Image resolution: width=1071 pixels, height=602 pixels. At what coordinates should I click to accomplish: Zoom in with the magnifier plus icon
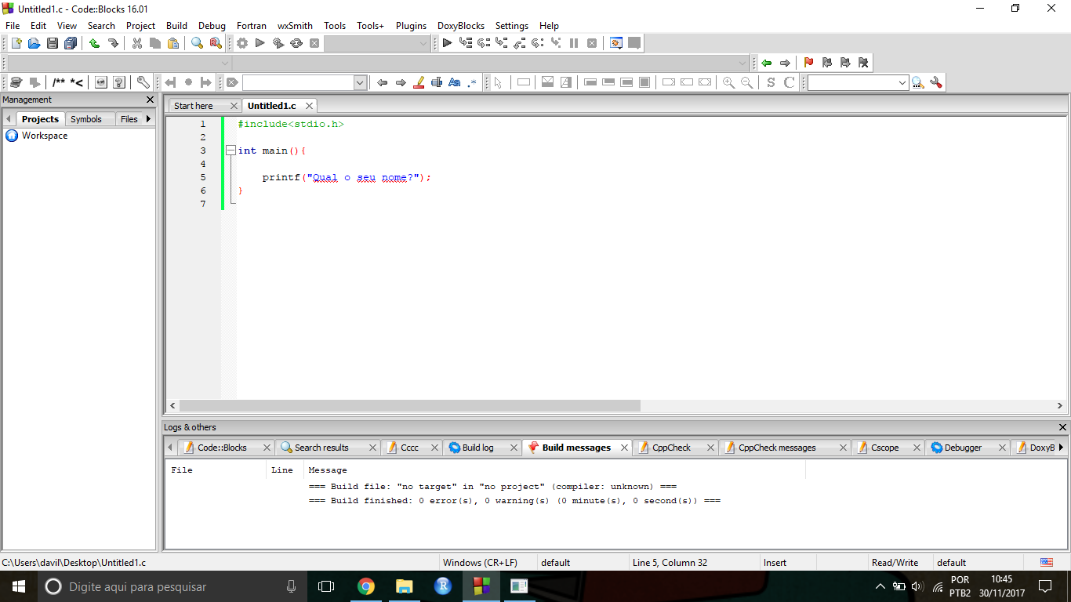coord(729,82)
